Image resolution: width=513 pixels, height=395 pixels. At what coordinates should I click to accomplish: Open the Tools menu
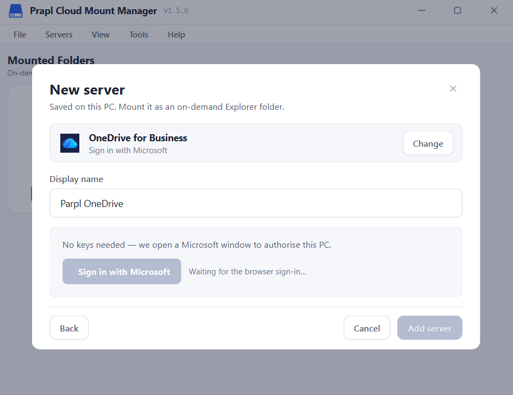139,35
